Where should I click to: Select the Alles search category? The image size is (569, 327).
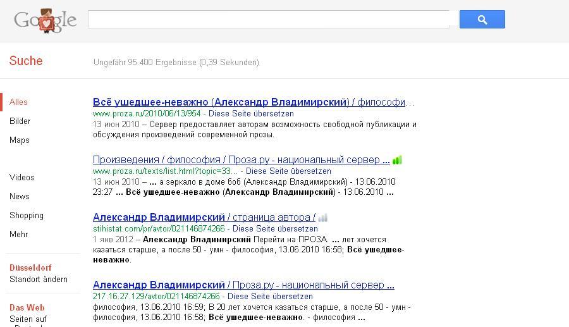coord(18,102)
